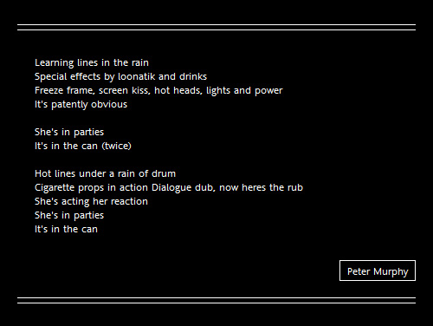Click the final "It's in the can" line
The width and height of the screenshot is (433, 326).
tap(66, 229)
